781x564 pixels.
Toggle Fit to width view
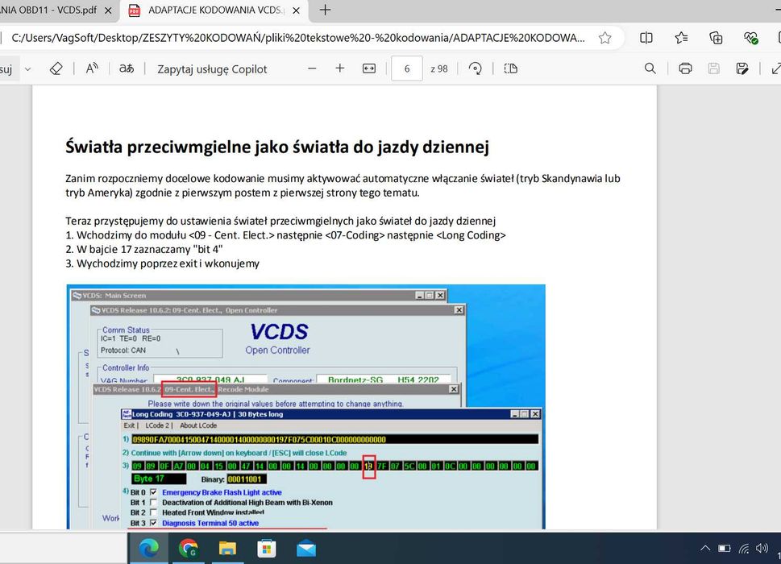[x=369, y=68]
